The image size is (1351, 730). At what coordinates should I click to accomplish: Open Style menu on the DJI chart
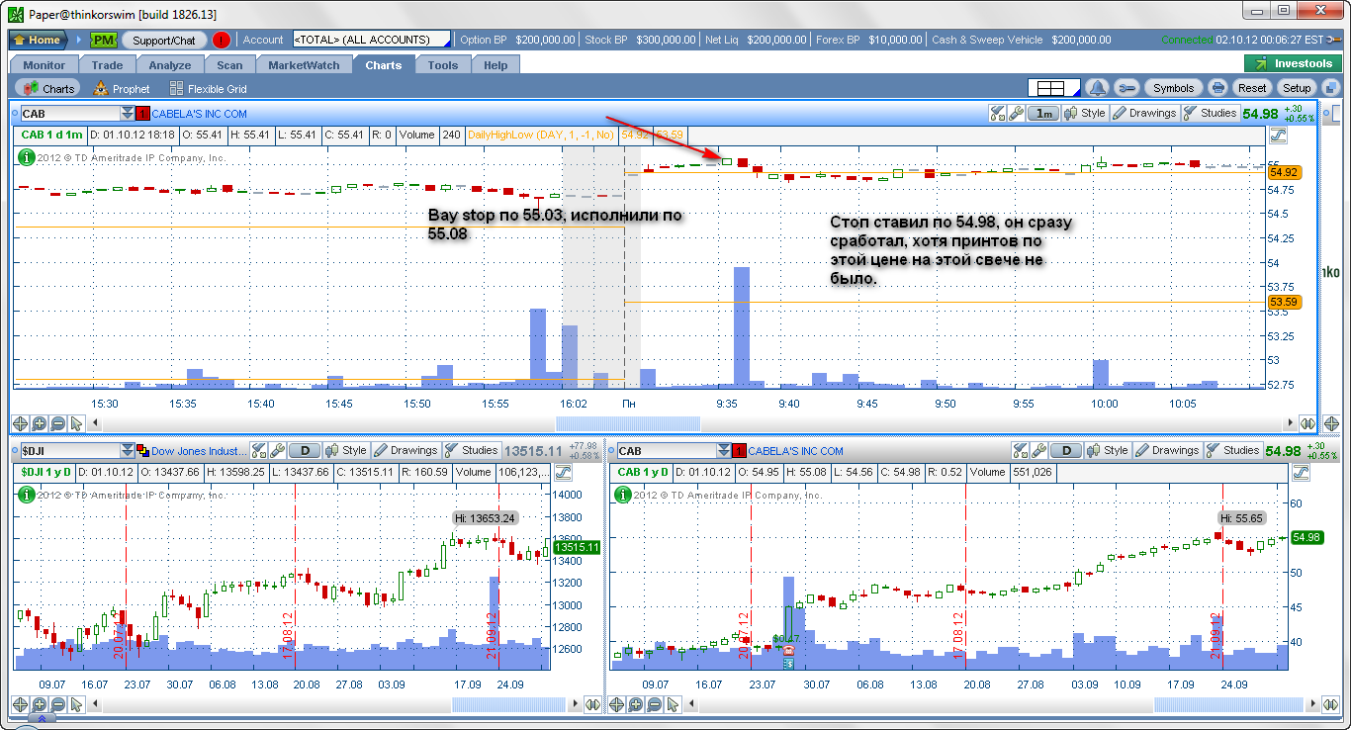point(345,451)
